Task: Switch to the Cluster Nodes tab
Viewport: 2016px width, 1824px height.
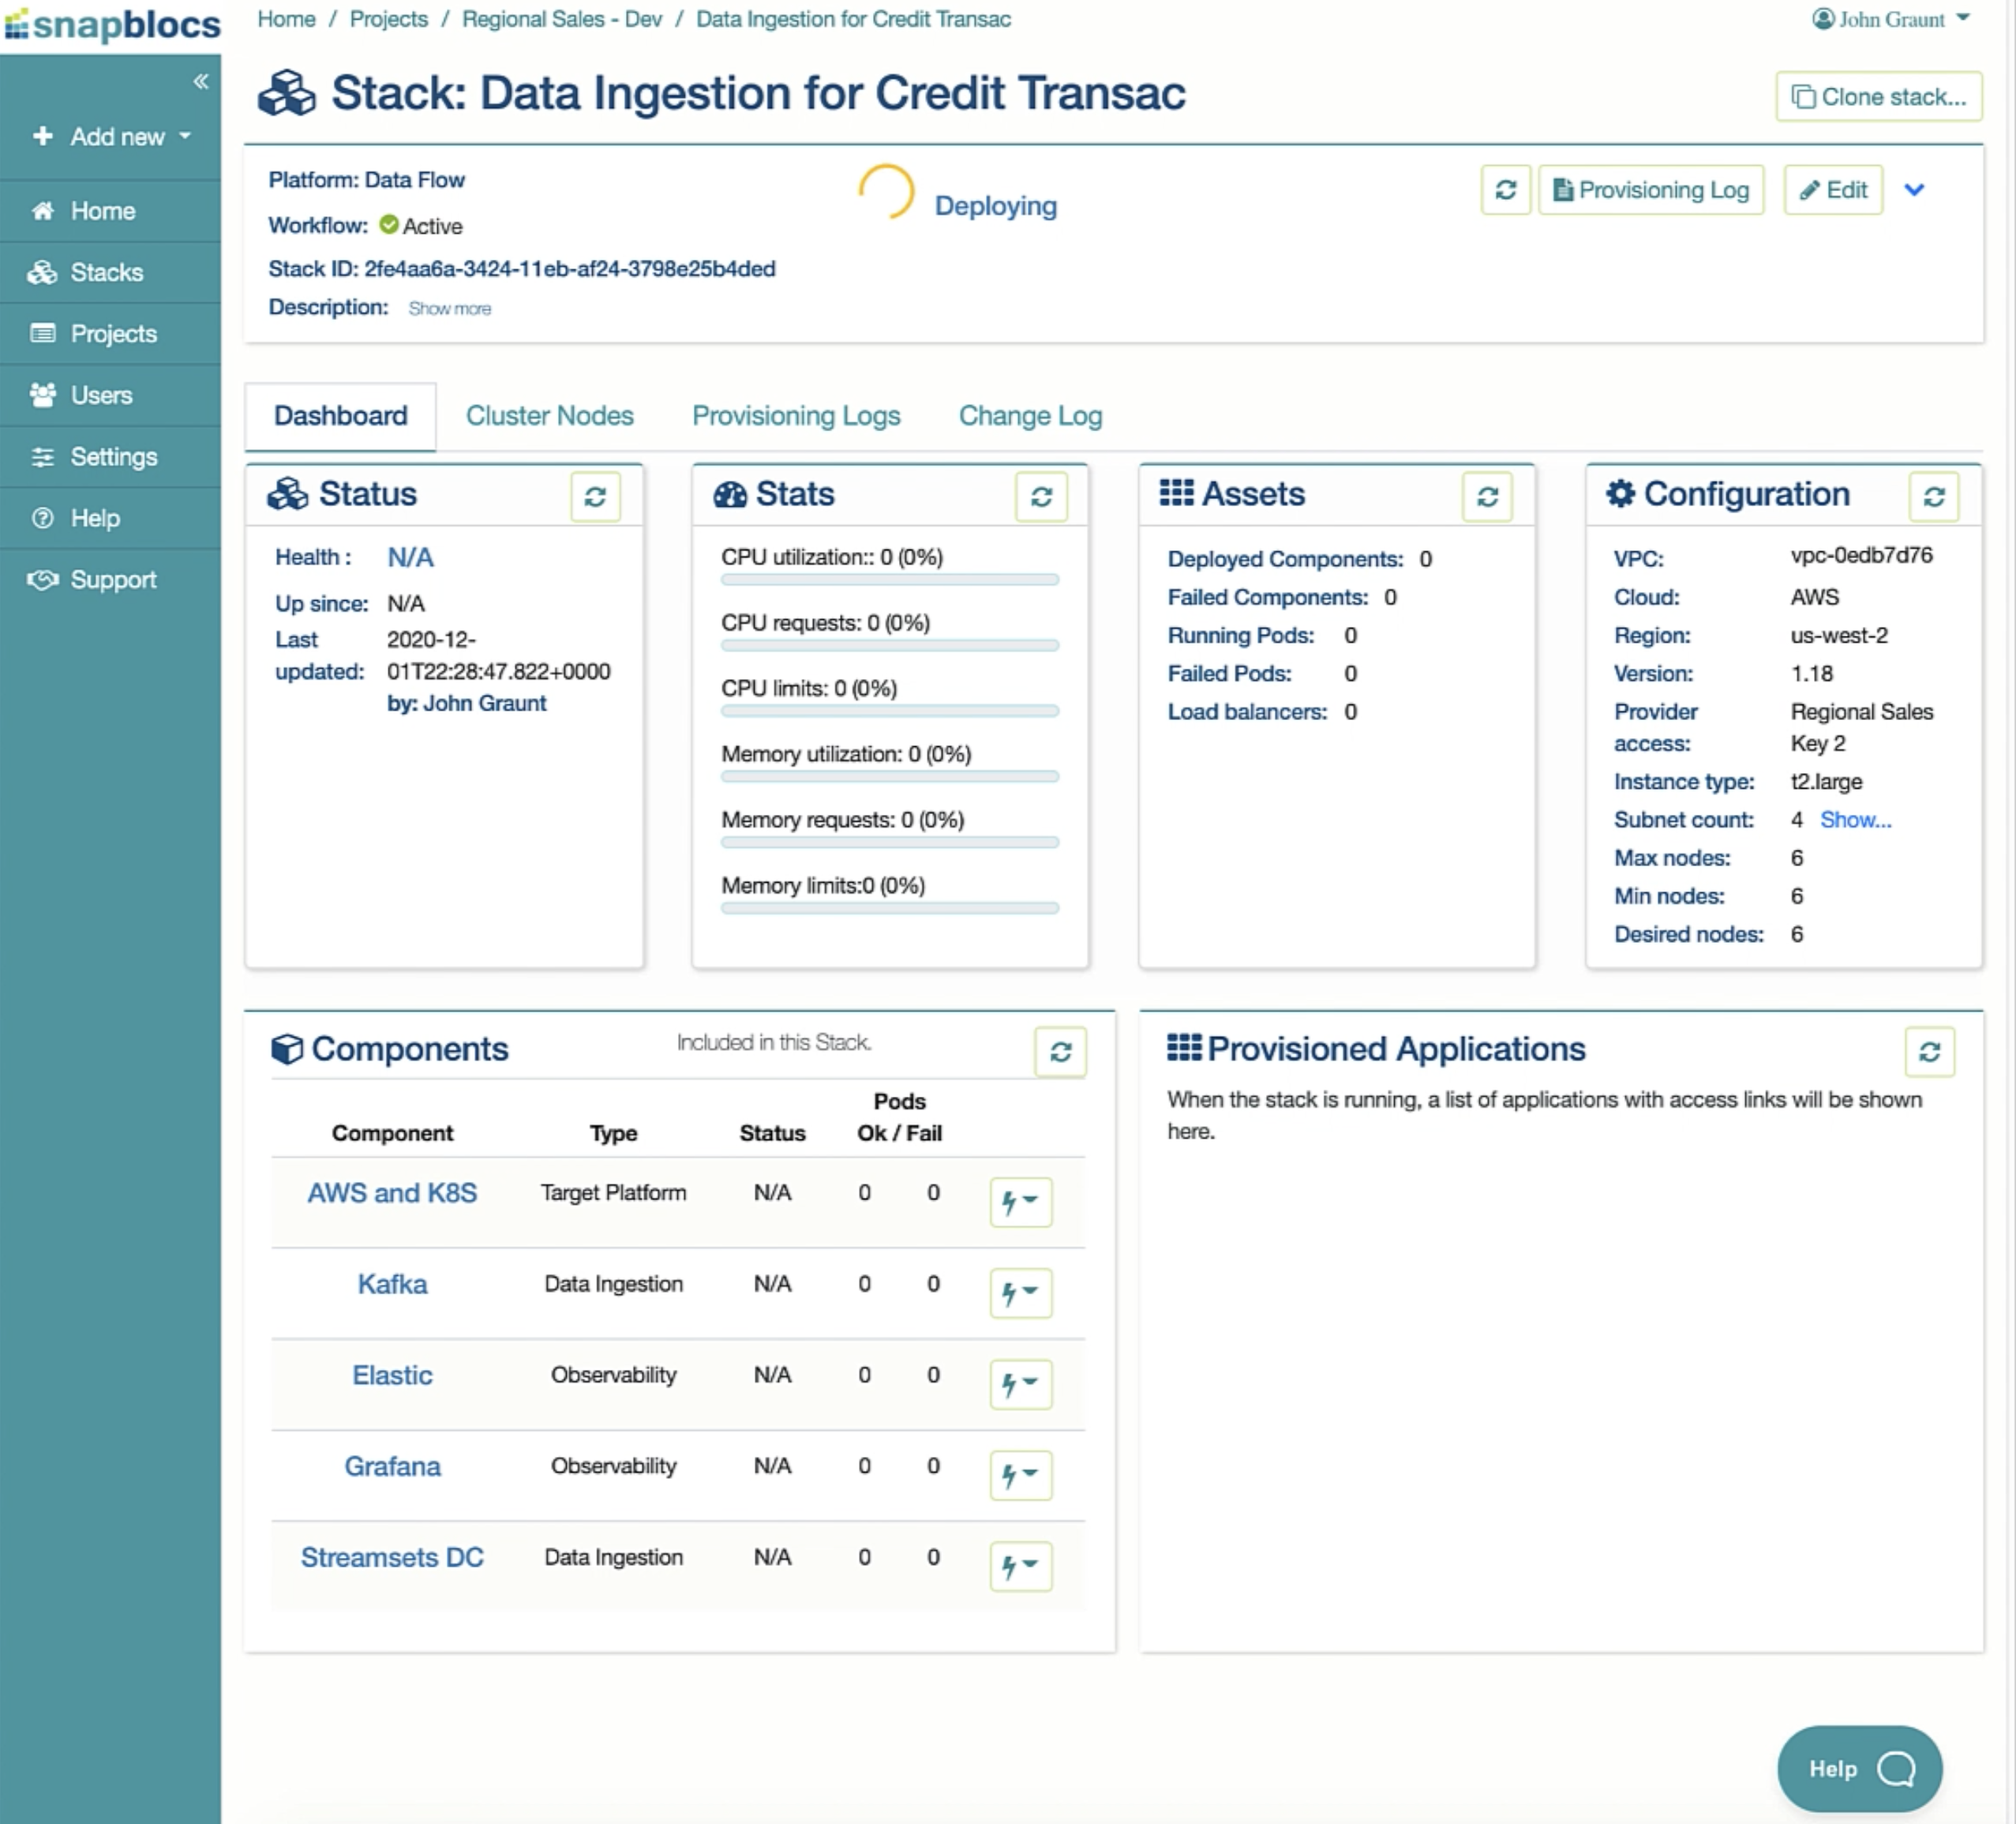Action: click(x=550, y=416)
